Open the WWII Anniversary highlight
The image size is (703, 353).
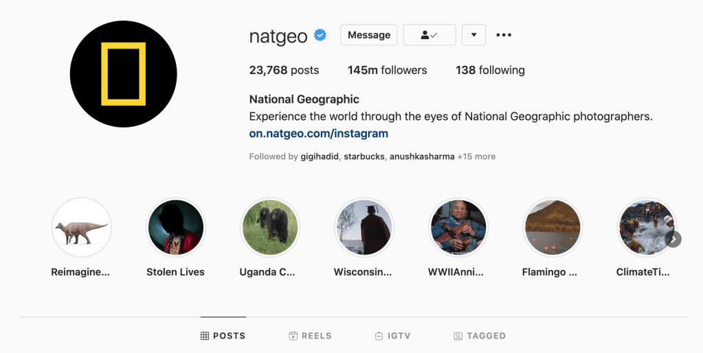click(x=458, y=228)
